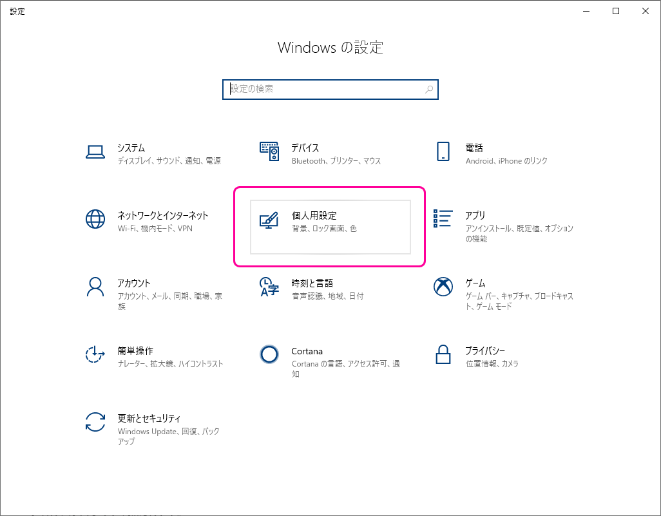This screenshot has height=516, width=661.
Task: Open the 簡単操作 ease of access icon
Action: [x=95, y=354]
